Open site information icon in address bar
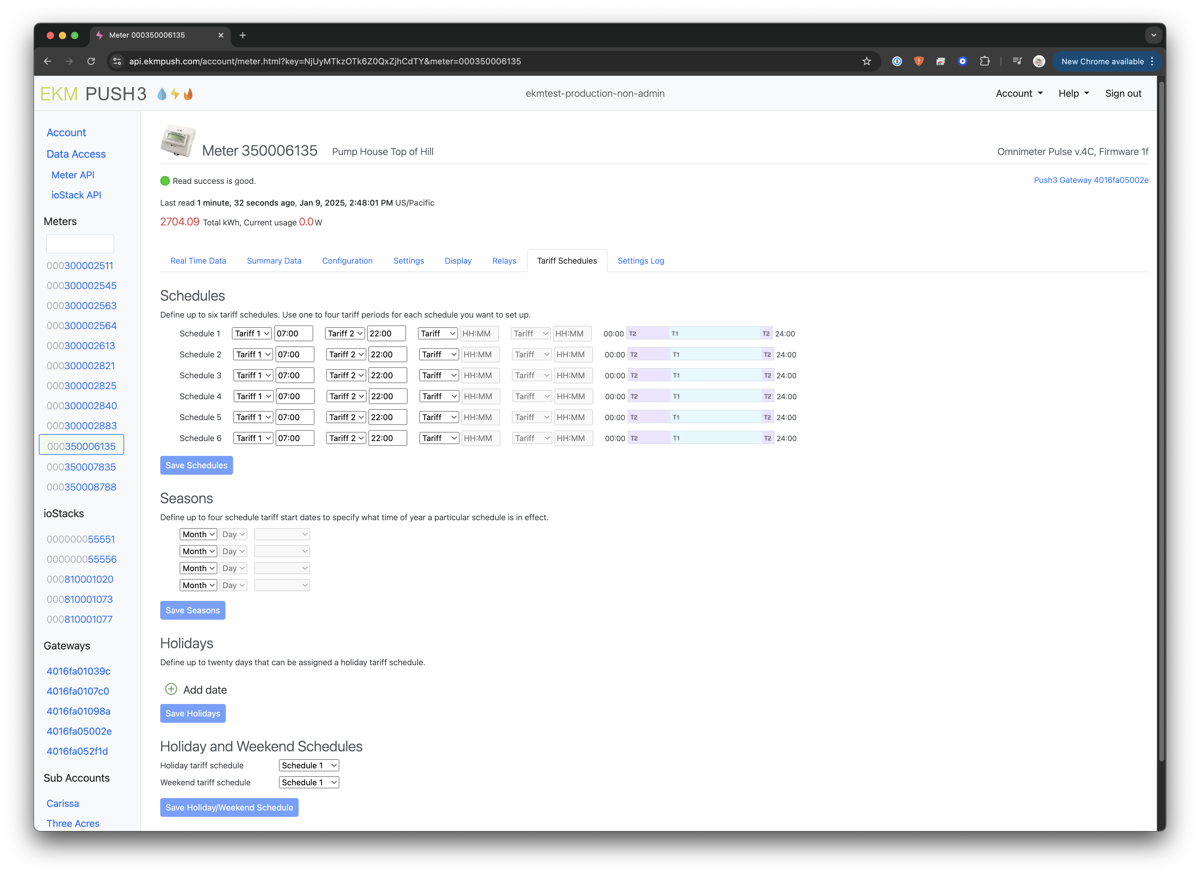Viewport: 1200px width, 876px height. [x=117, y=62]
